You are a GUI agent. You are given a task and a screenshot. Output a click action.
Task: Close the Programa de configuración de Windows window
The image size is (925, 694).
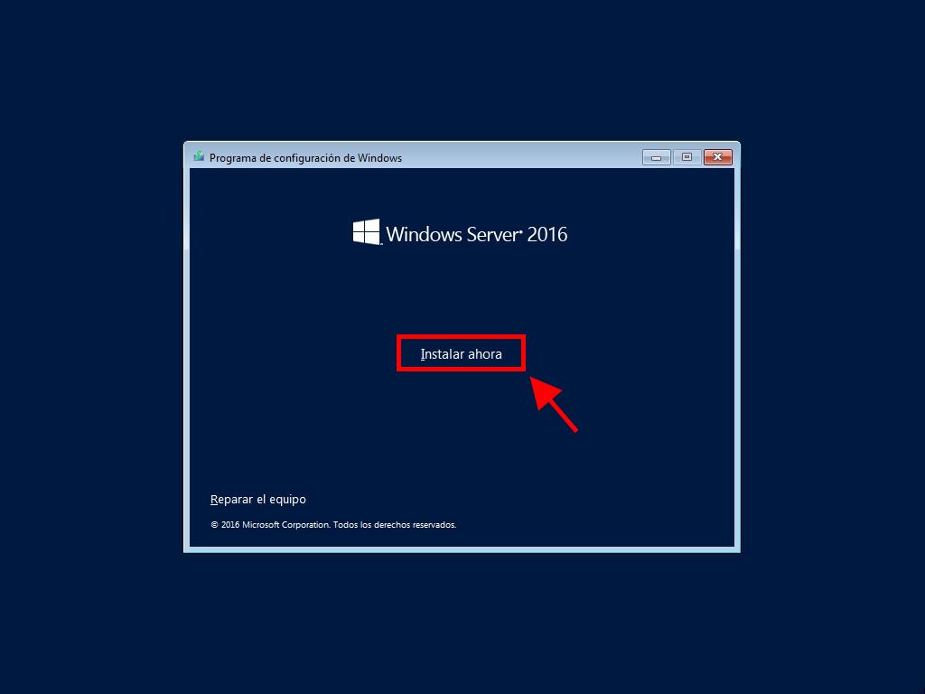coord(717,157)
